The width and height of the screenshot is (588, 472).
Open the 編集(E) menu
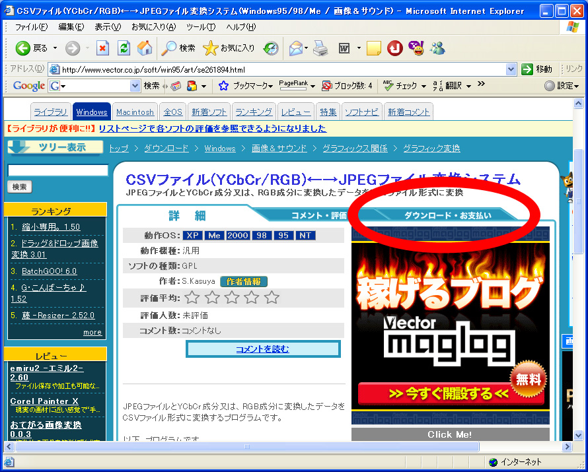pyautogui.click(x=71, y=27)
